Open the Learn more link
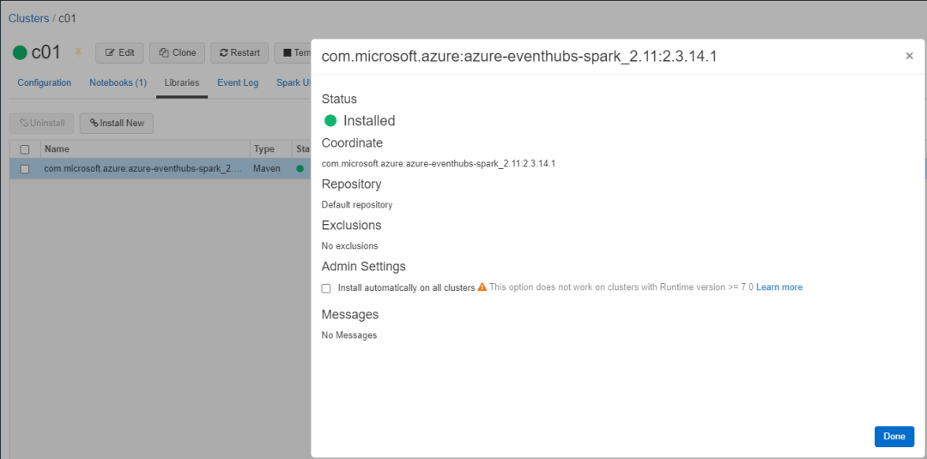 coord(779,287)
